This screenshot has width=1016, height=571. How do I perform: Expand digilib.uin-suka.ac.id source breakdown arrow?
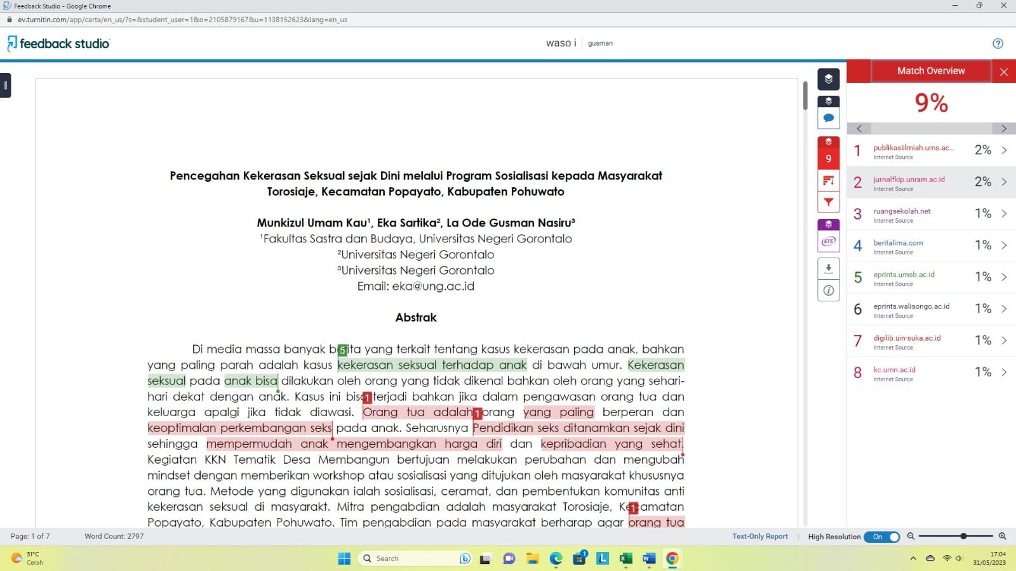coord(1004,341)
